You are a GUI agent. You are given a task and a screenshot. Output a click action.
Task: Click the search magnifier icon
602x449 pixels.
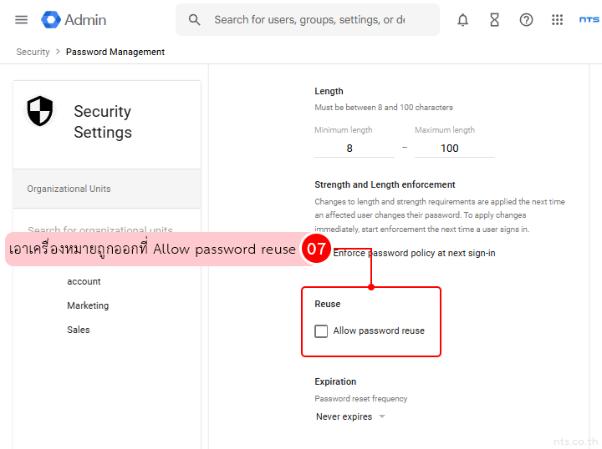(195, 20)
